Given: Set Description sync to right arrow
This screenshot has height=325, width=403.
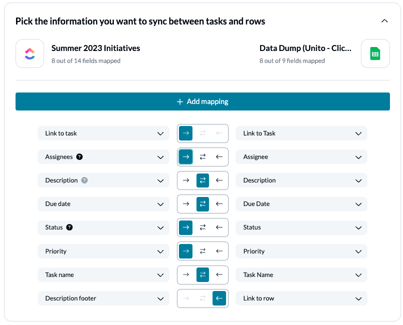Looking at the screenshot, I should (186, 180).
